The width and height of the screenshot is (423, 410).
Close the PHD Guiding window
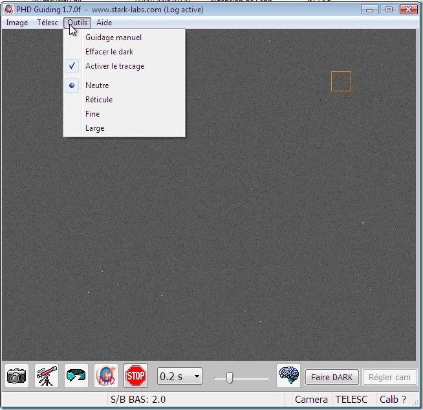408,10
